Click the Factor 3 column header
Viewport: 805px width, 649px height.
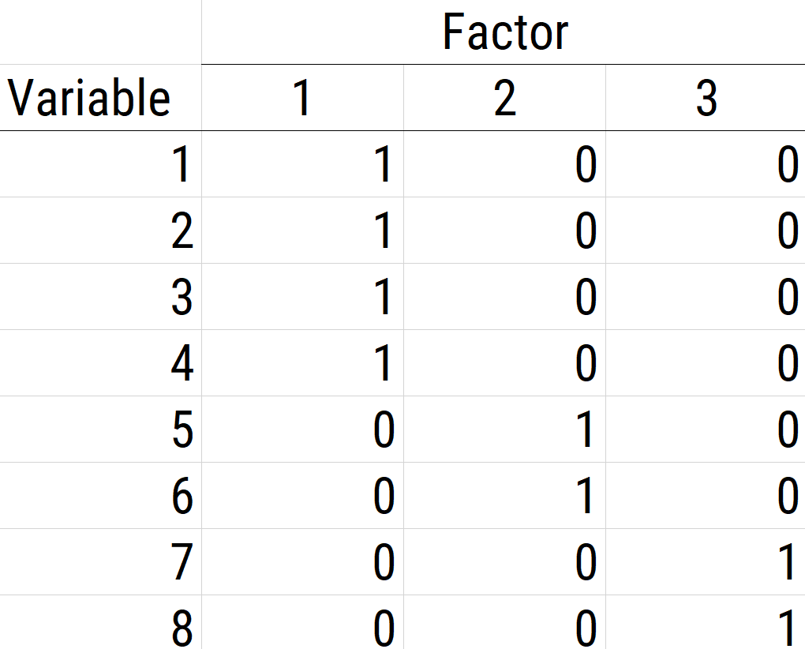706,99
